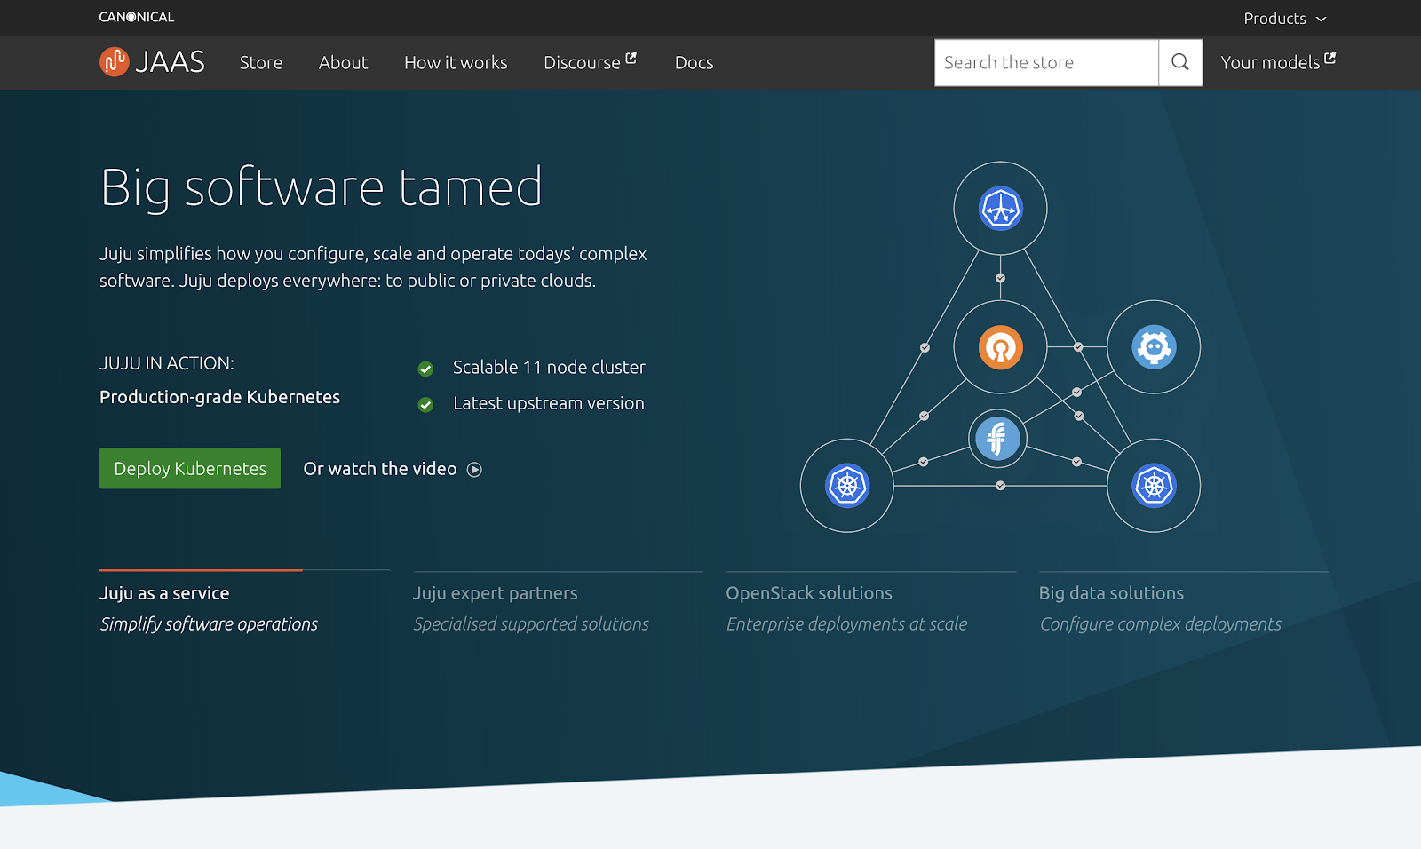Select the flannel 'f' icon in diagram

point(997,438)
